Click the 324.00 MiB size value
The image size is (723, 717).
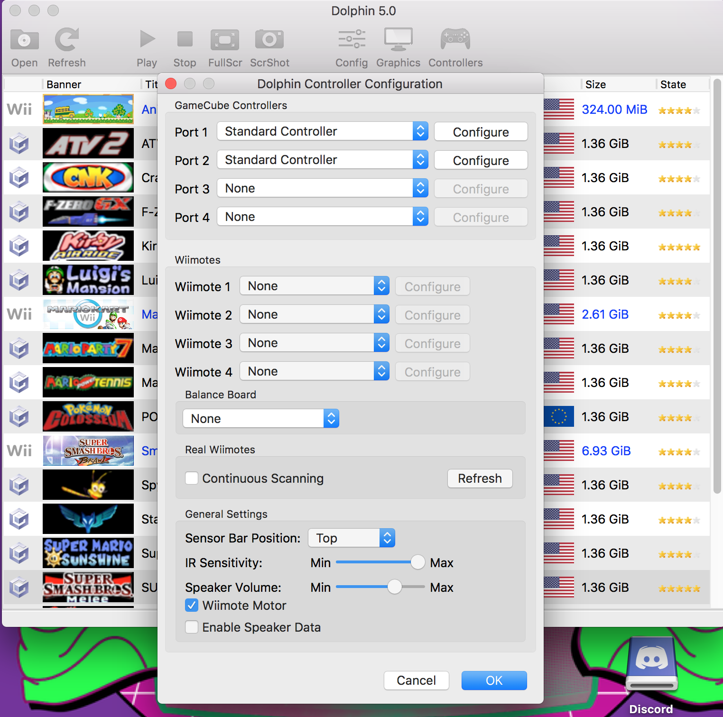[614, 110]
